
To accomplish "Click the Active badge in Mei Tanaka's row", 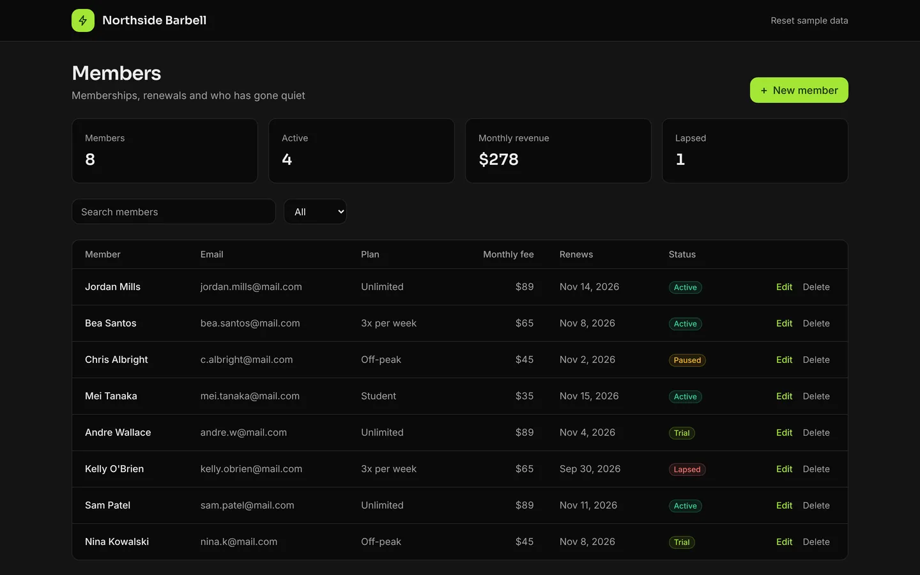I will (685, 397).
